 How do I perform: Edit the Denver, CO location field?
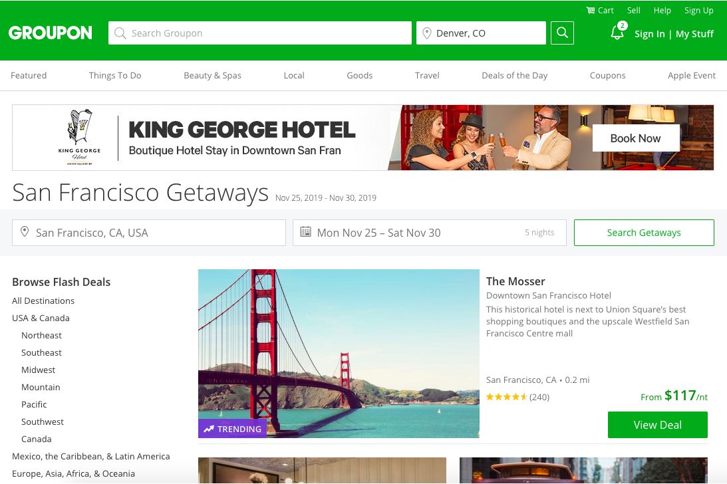[x=481, y=33]
